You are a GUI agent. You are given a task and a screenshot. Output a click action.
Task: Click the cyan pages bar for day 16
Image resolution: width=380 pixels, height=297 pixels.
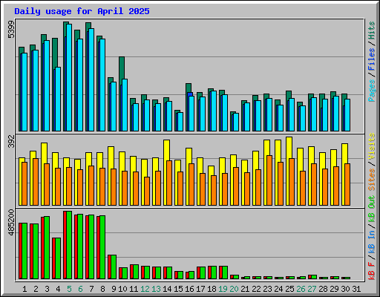[x=191, y=114]
